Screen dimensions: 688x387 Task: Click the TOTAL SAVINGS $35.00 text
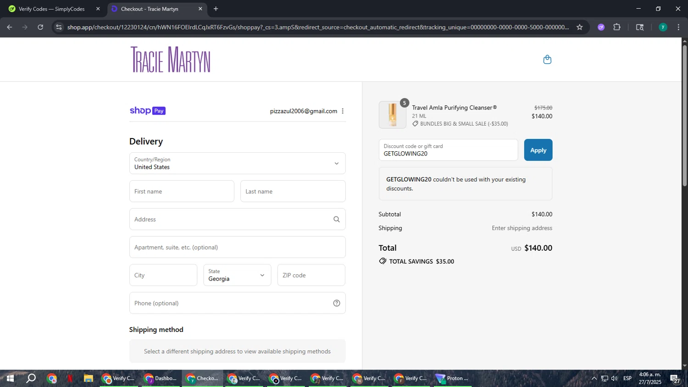[416, 261]
